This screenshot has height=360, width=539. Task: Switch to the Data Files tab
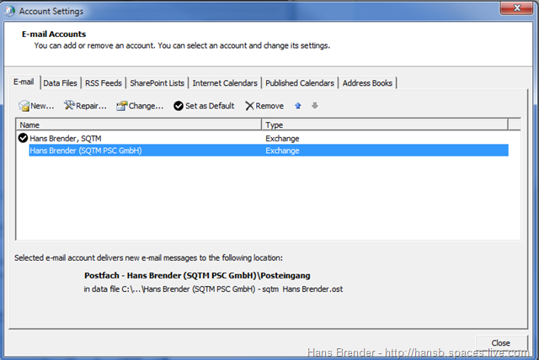[x=60, y=83]
